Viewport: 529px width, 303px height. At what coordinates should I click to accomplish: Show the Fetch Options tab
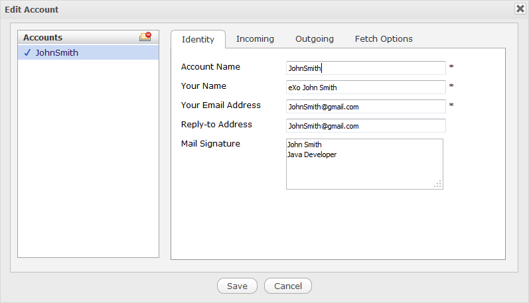[384, 39]
